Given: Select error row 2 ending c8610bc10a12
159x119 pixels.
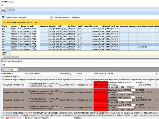Looking at the screenshot, I should click(81, 92).
